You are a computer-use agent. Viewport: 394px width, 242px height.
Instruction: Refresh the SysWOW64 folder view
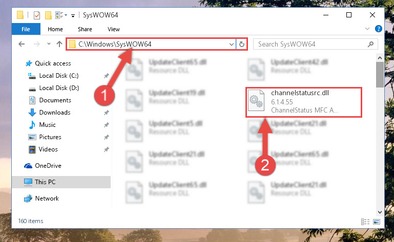241,44
